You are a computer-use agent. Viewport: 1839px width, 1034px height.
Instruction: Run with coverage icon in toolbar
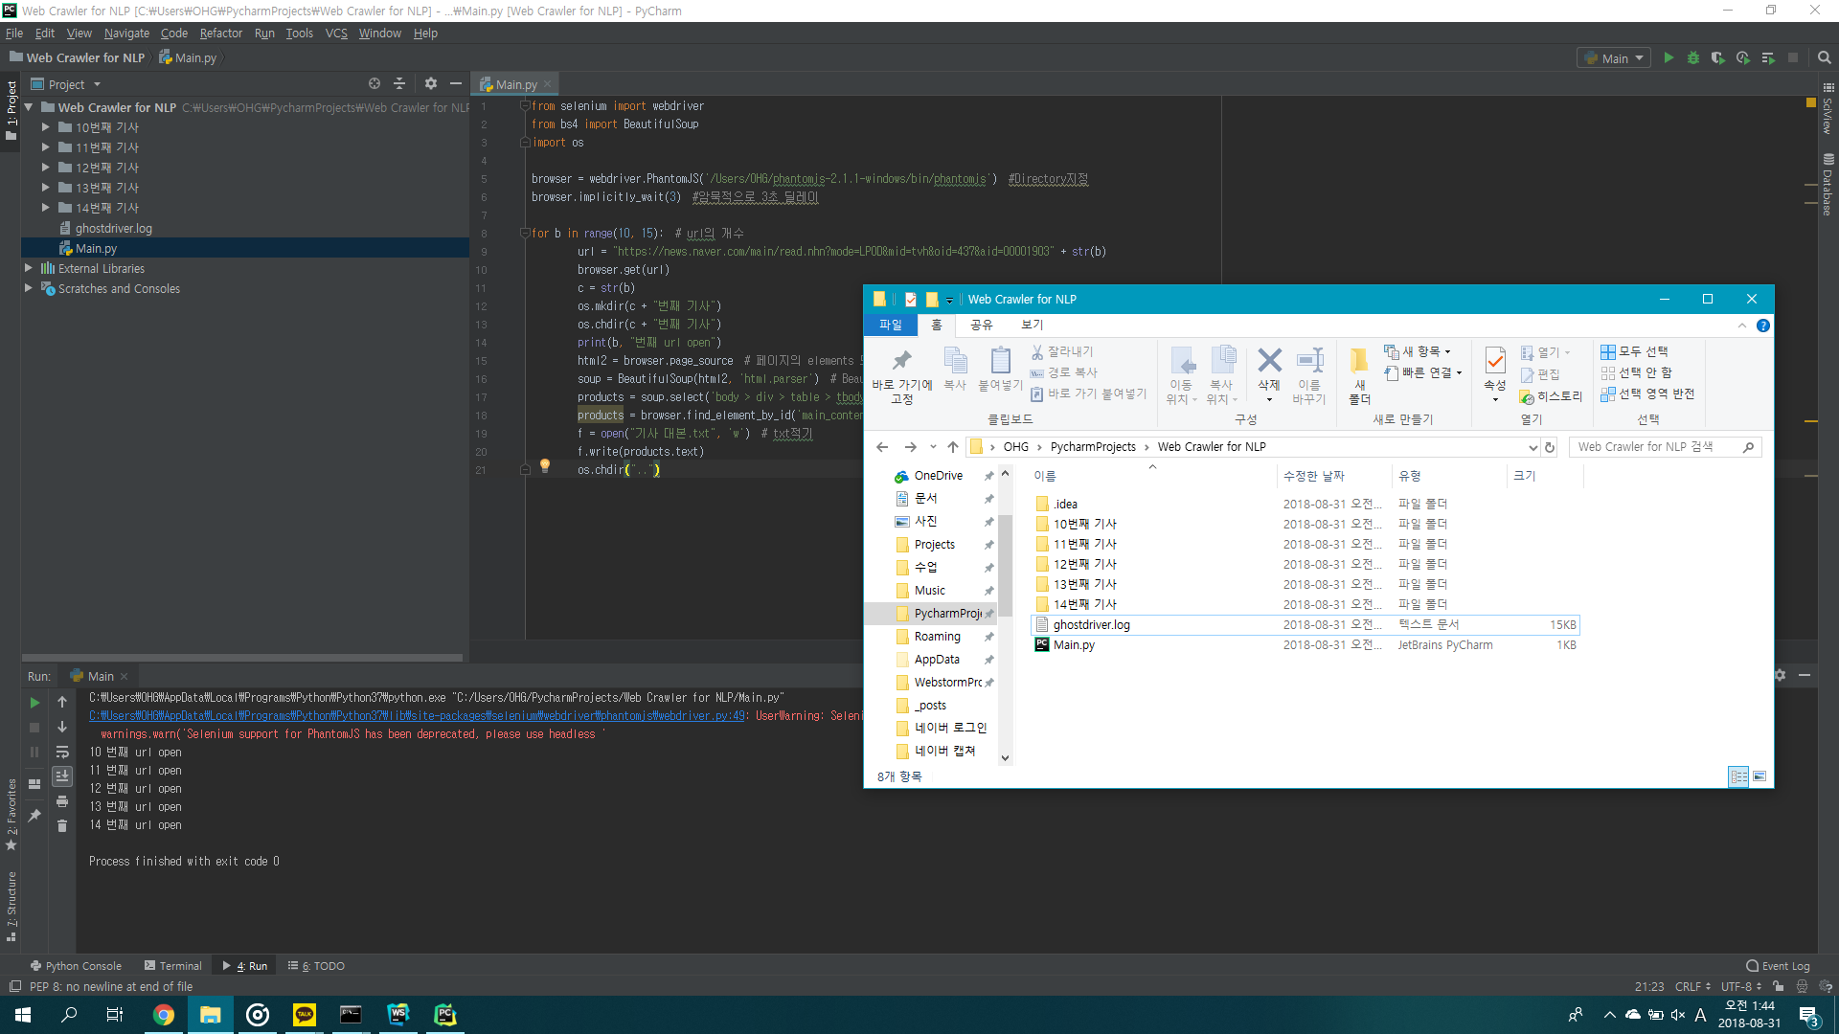point(1718,58)
